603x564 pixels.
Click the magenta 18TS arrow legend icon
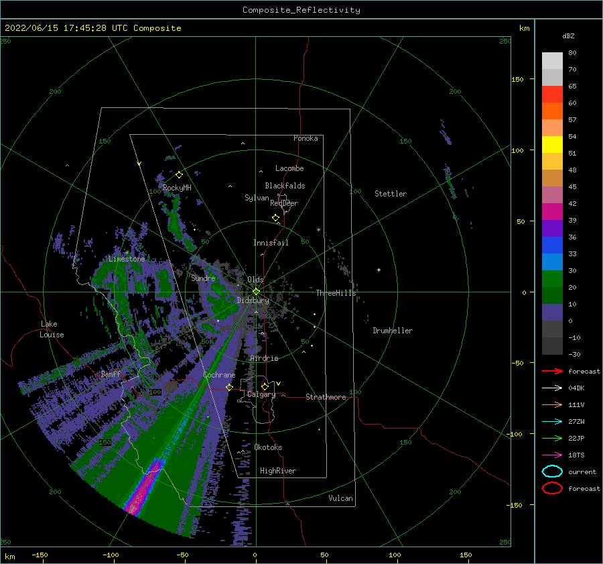[x=552, y=455]
